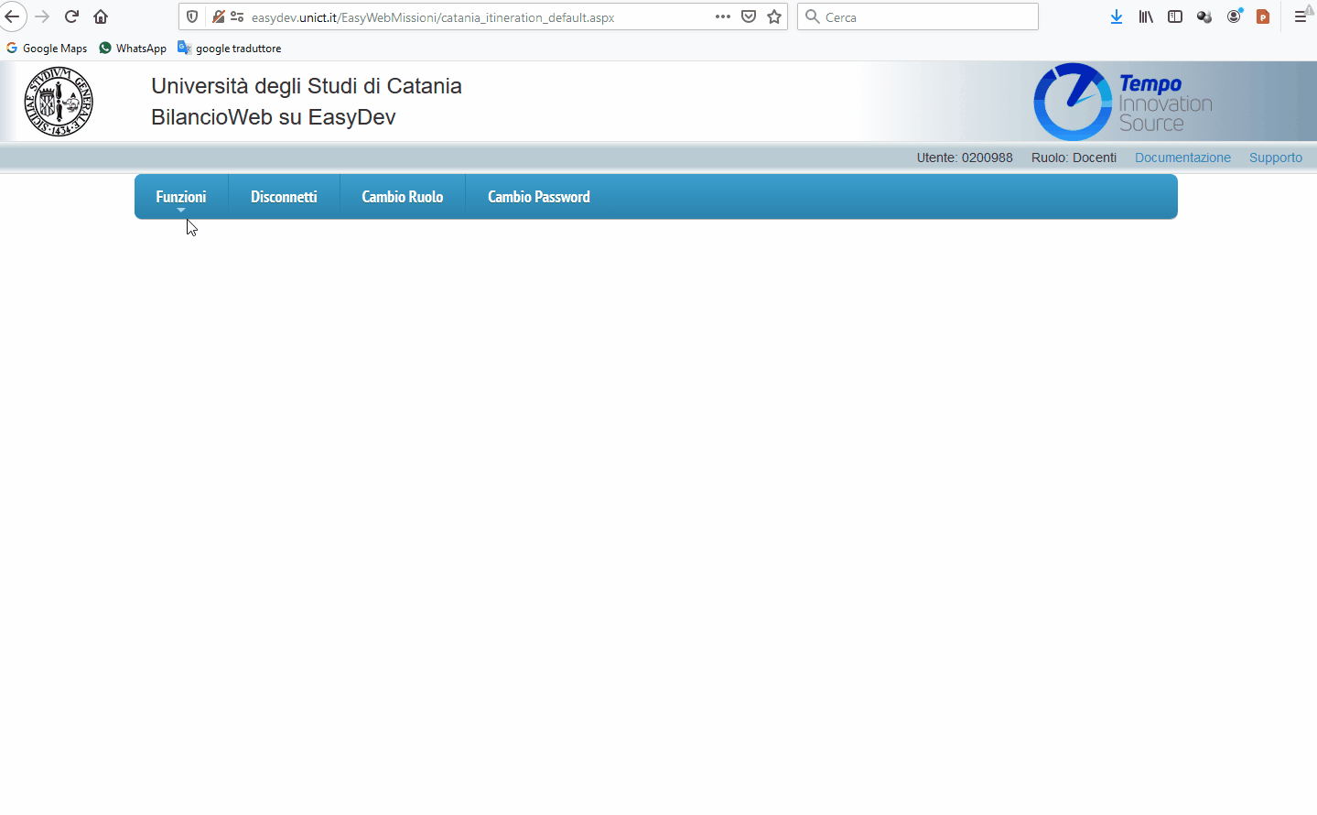
Task: Bookmark this page with the star icon
Action: click(x=774, y=16)
